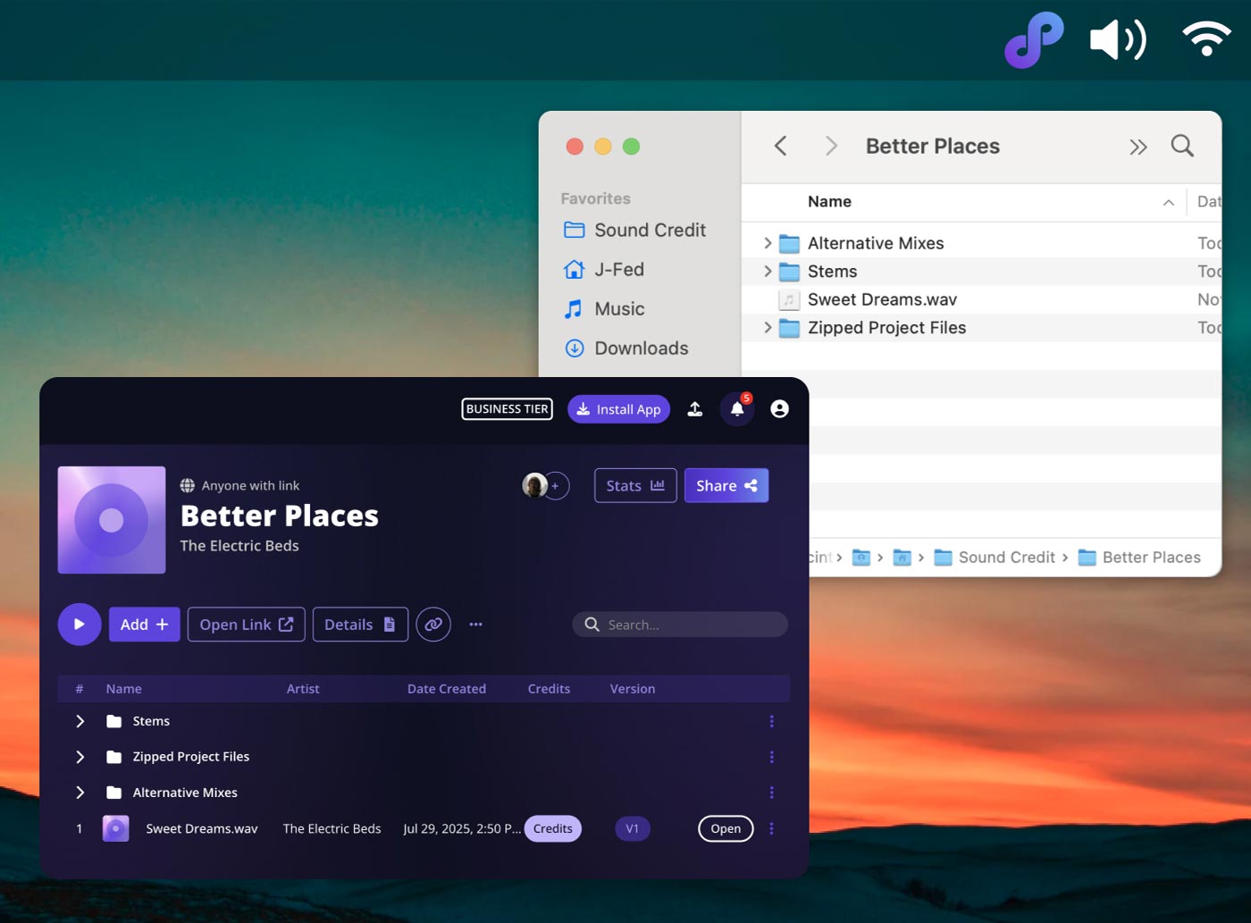Click the V1 version badge
The image size is (1251, 923).
point(633,828)
